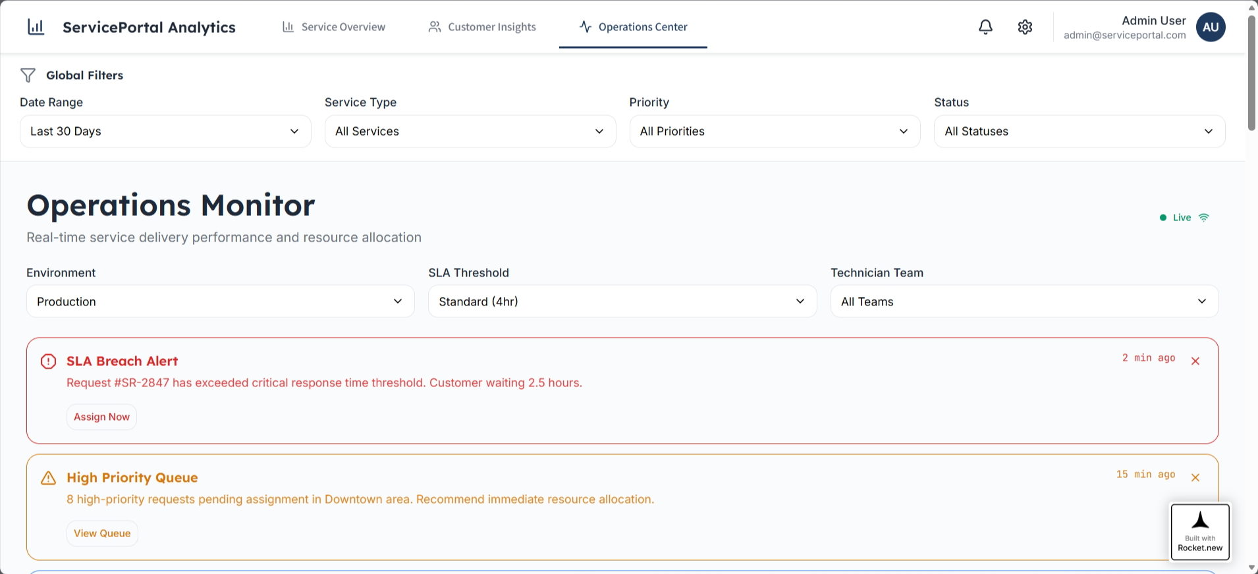Click the Global Filters label

click(84, 75)
